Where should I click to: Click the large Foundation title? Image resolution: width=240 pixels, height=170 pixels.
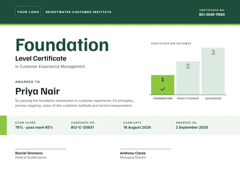pyautogui.click(x=62, y=45)
